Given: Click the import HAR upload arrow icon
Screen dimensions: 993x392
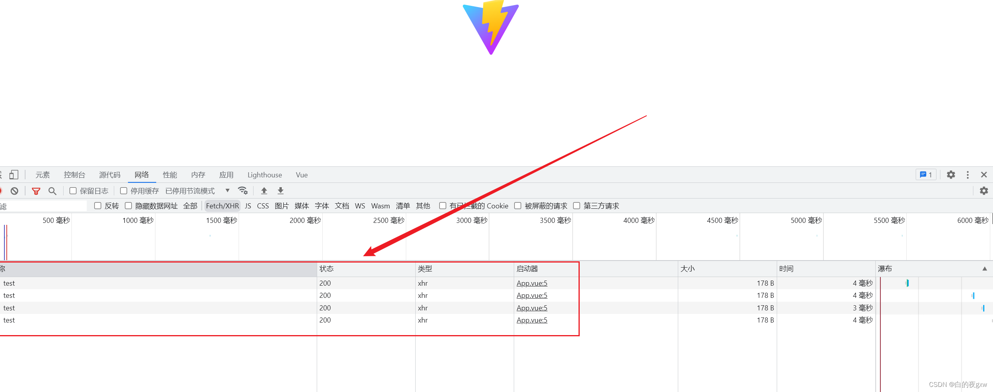Looking at the screenshot, I should (264, 191).
